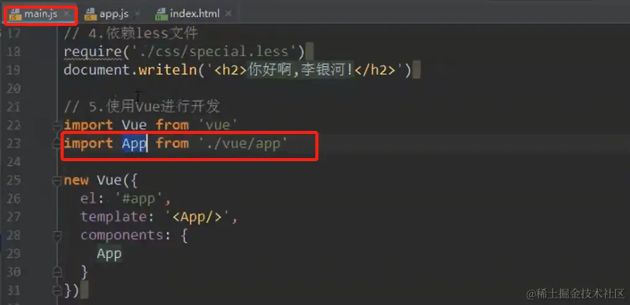Close the index.html tab
Screen dimensions: 630x305
pos(228,14)
